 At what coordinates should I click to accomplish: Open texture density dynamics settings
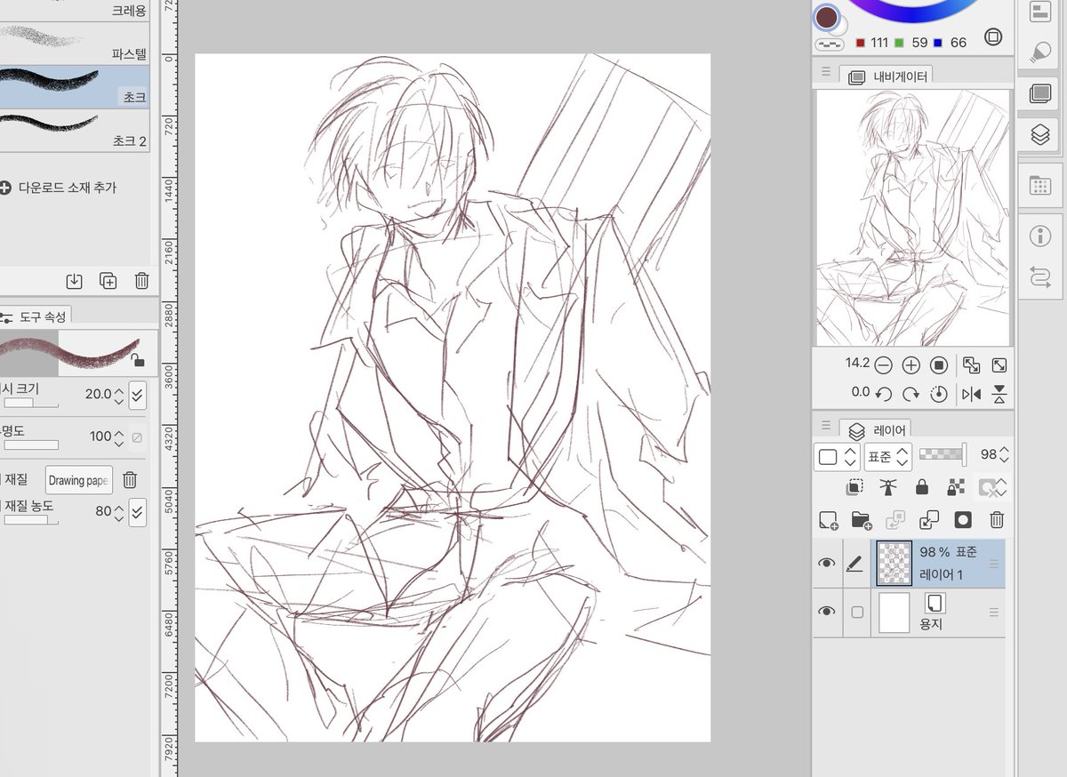coord(137,512)
